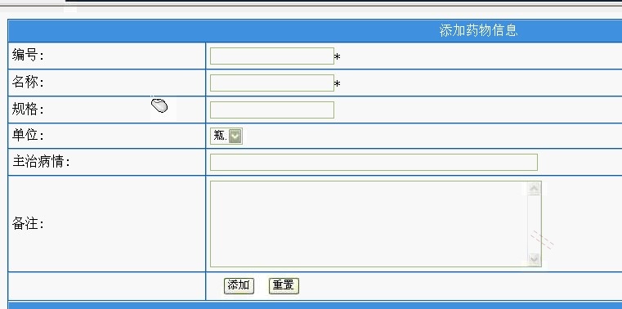Click the 名称 input field
The image size is (622, 309).
[x=271, y=83]
